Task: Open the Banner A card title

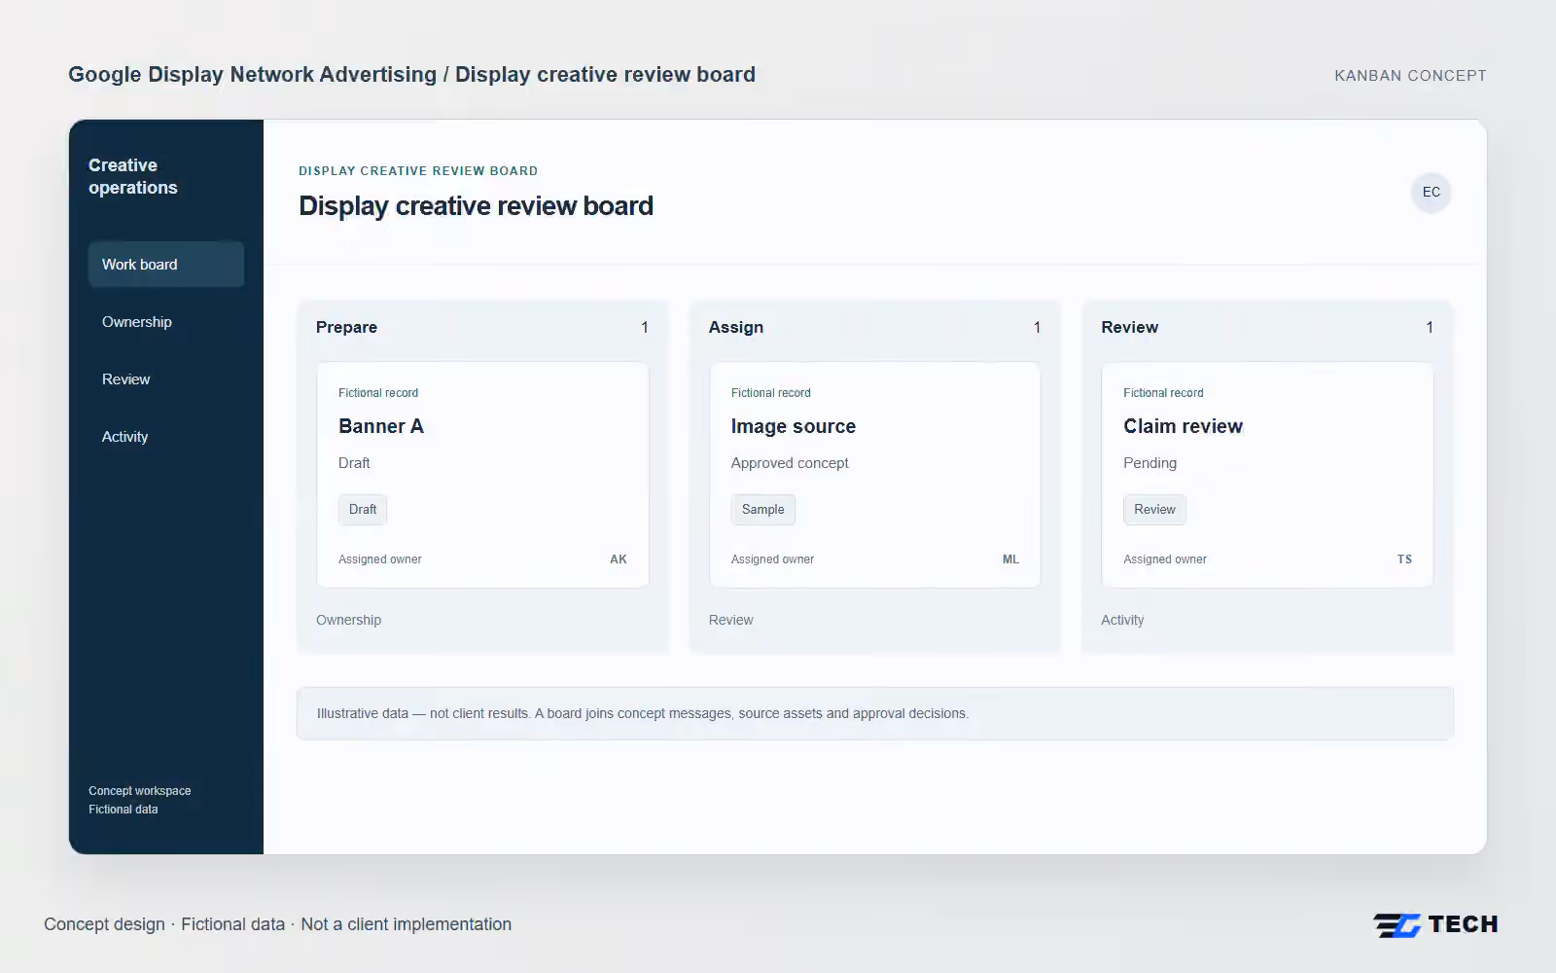Action: [x=381, y=426]
